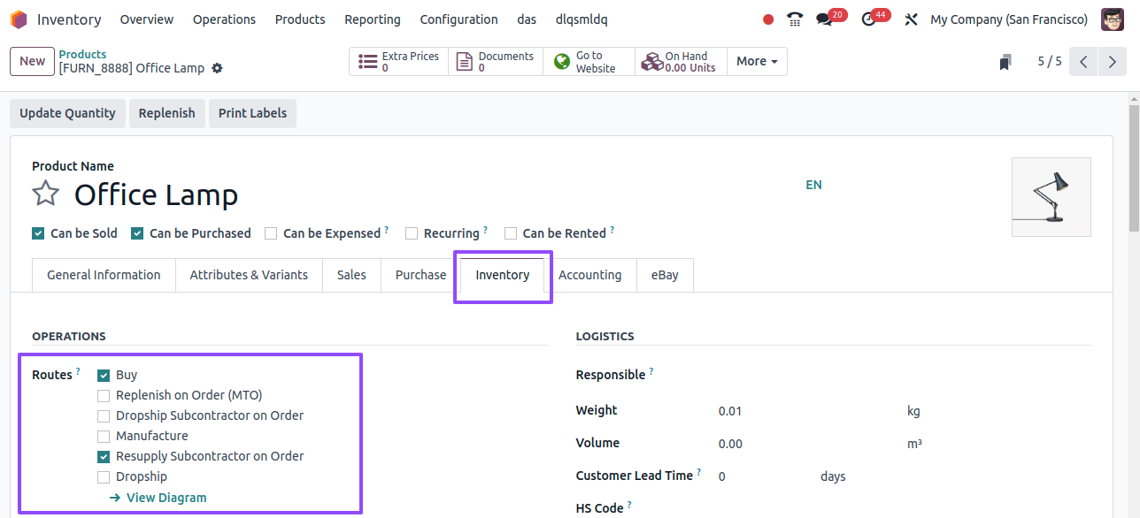Screen dimensions: 1140x518
Task: Enable the Recurring checkbox
Action: click(x=412, y=233)
